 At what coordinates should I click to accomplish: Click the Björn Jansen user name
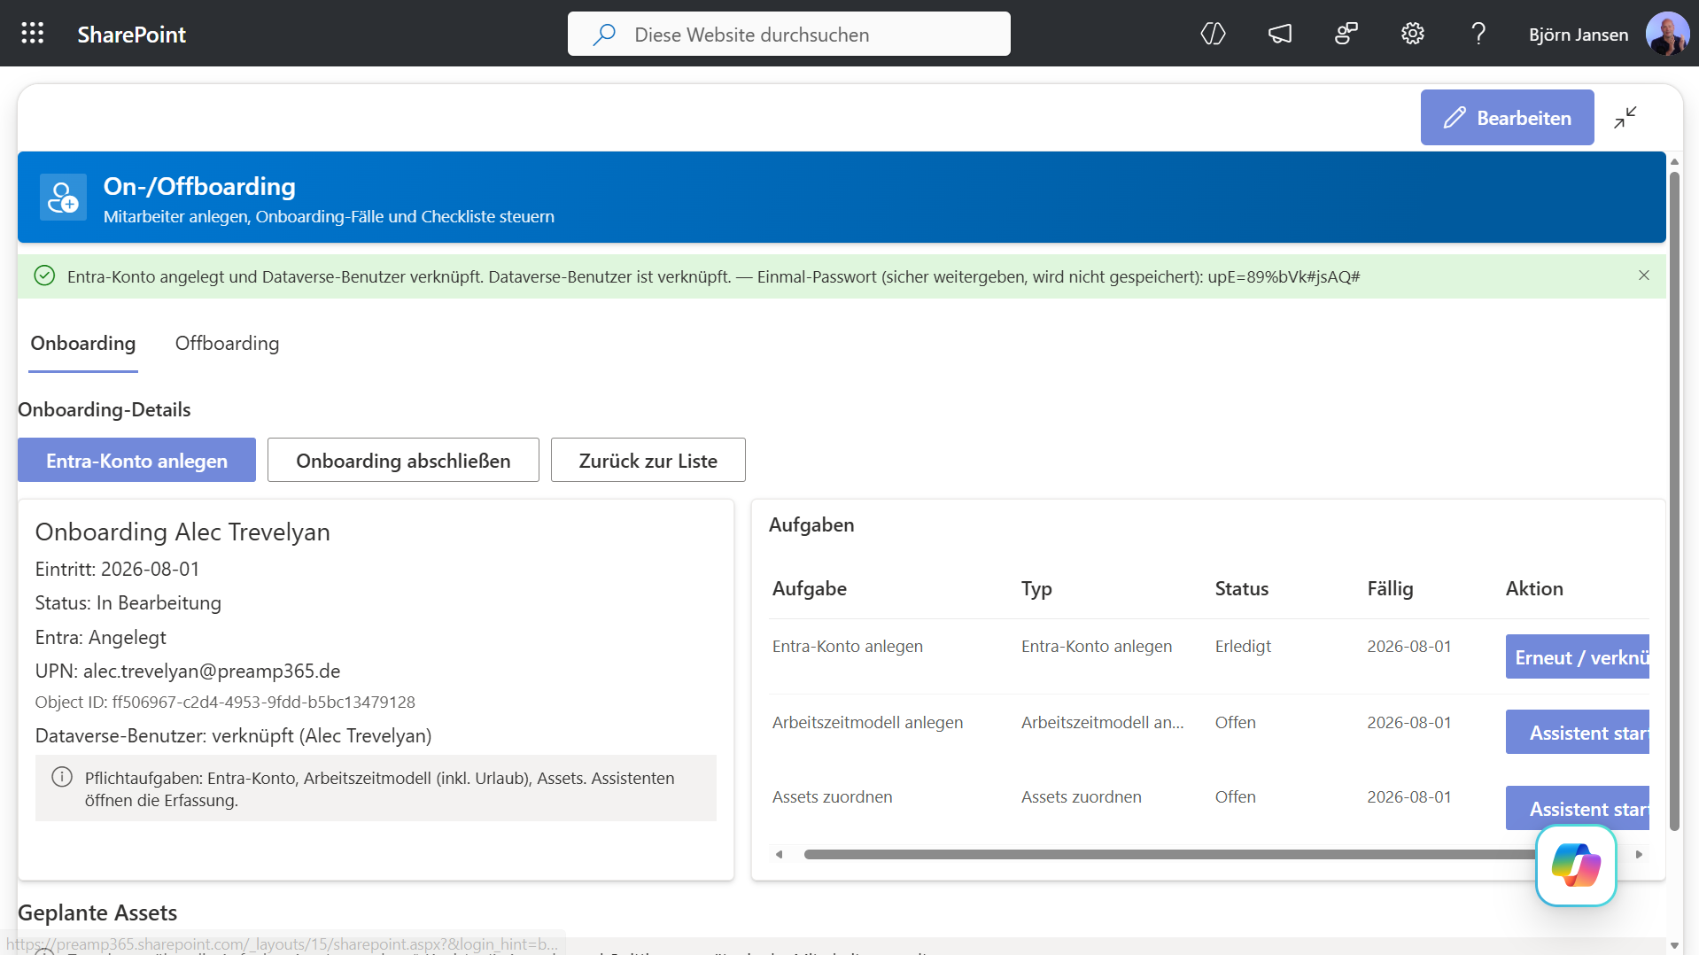(x=1578, y=35)
